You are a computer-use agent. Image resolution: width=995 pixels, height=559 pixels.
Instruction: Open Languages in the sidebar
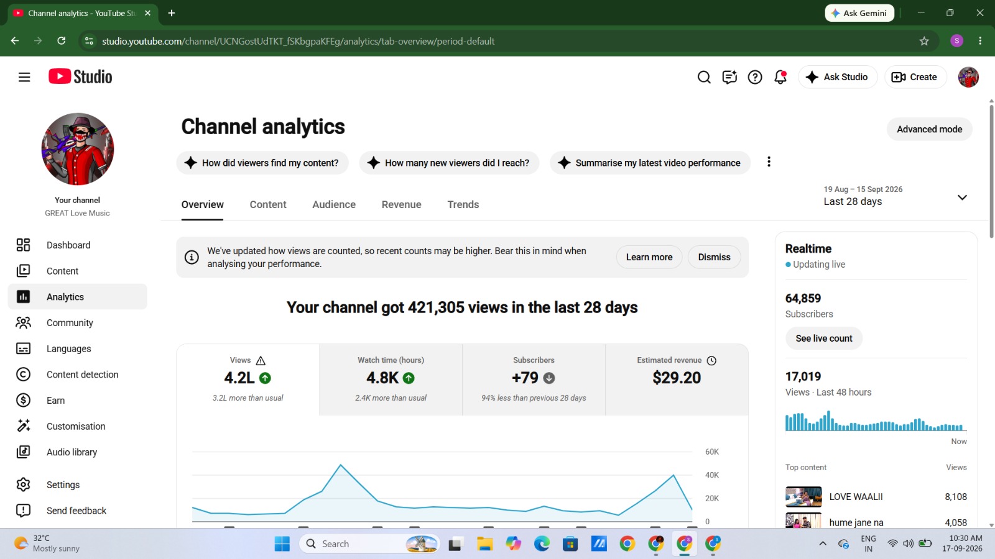(78, 348)
